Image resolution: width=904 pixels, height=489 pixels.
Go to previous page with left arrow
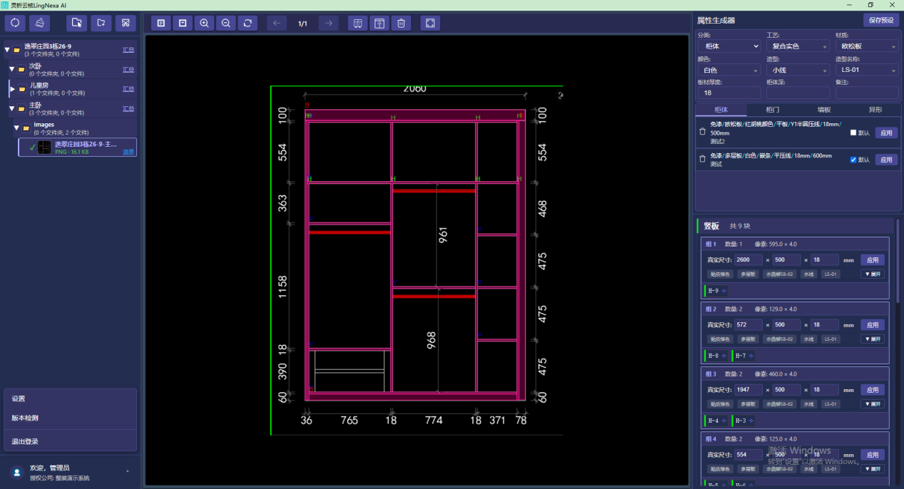[x=277, y=24]
